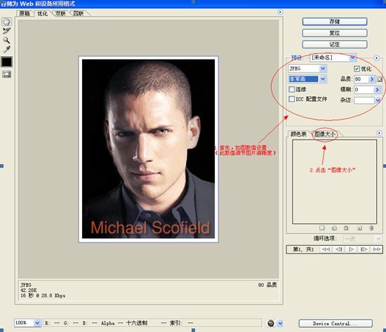Select the Eyedropper tool

coord(6,49)
